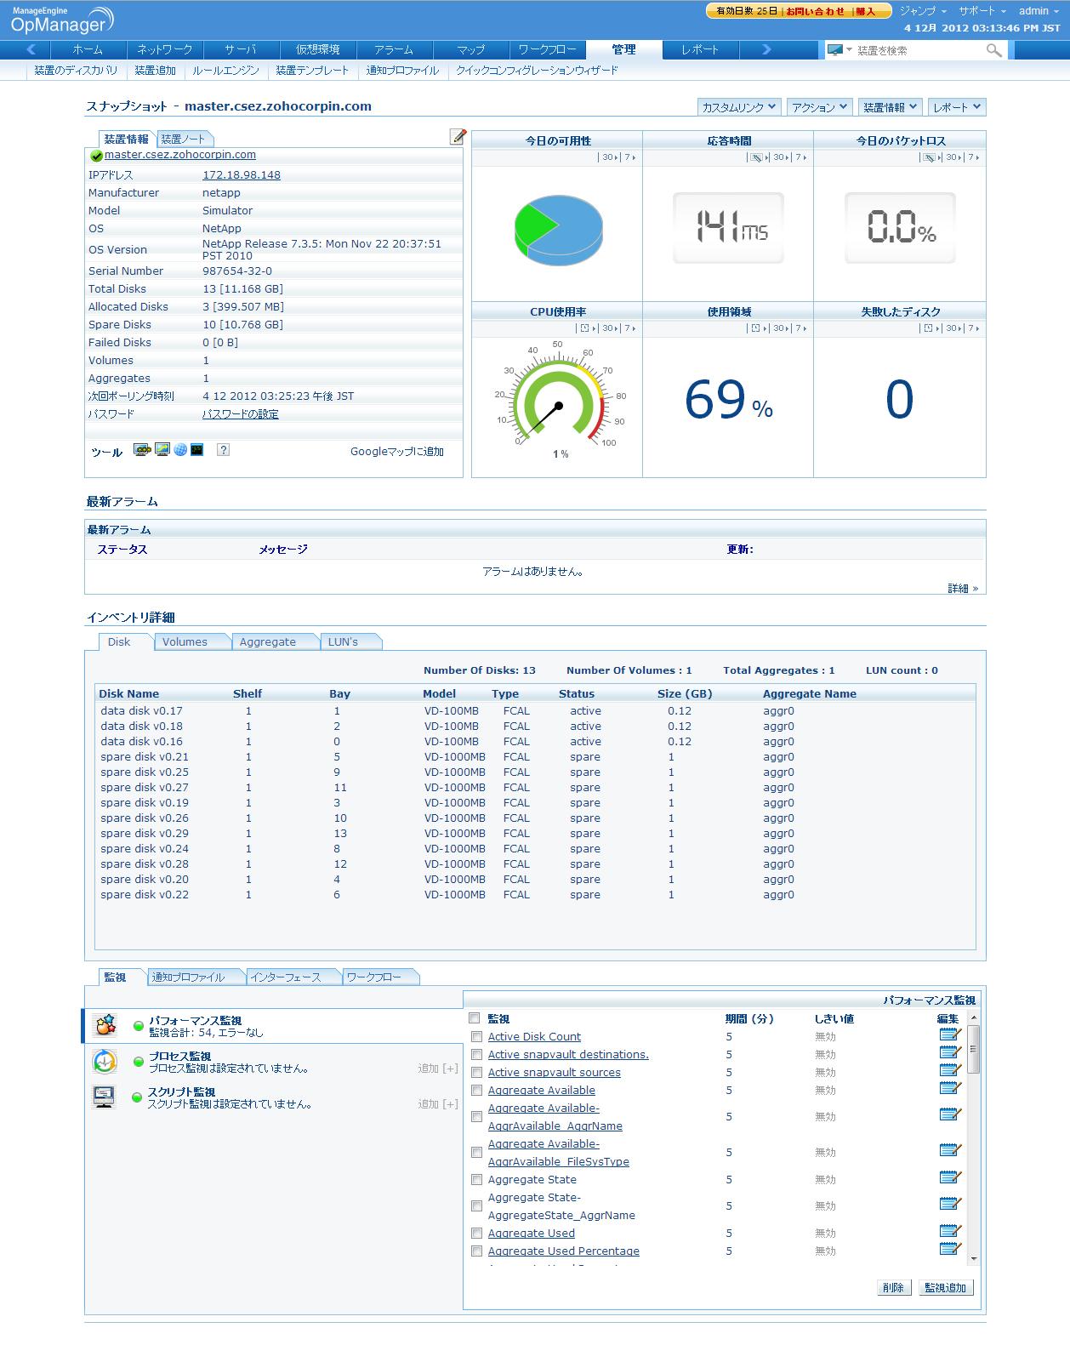Launch the terminal console tool icon

click(197, 450)
